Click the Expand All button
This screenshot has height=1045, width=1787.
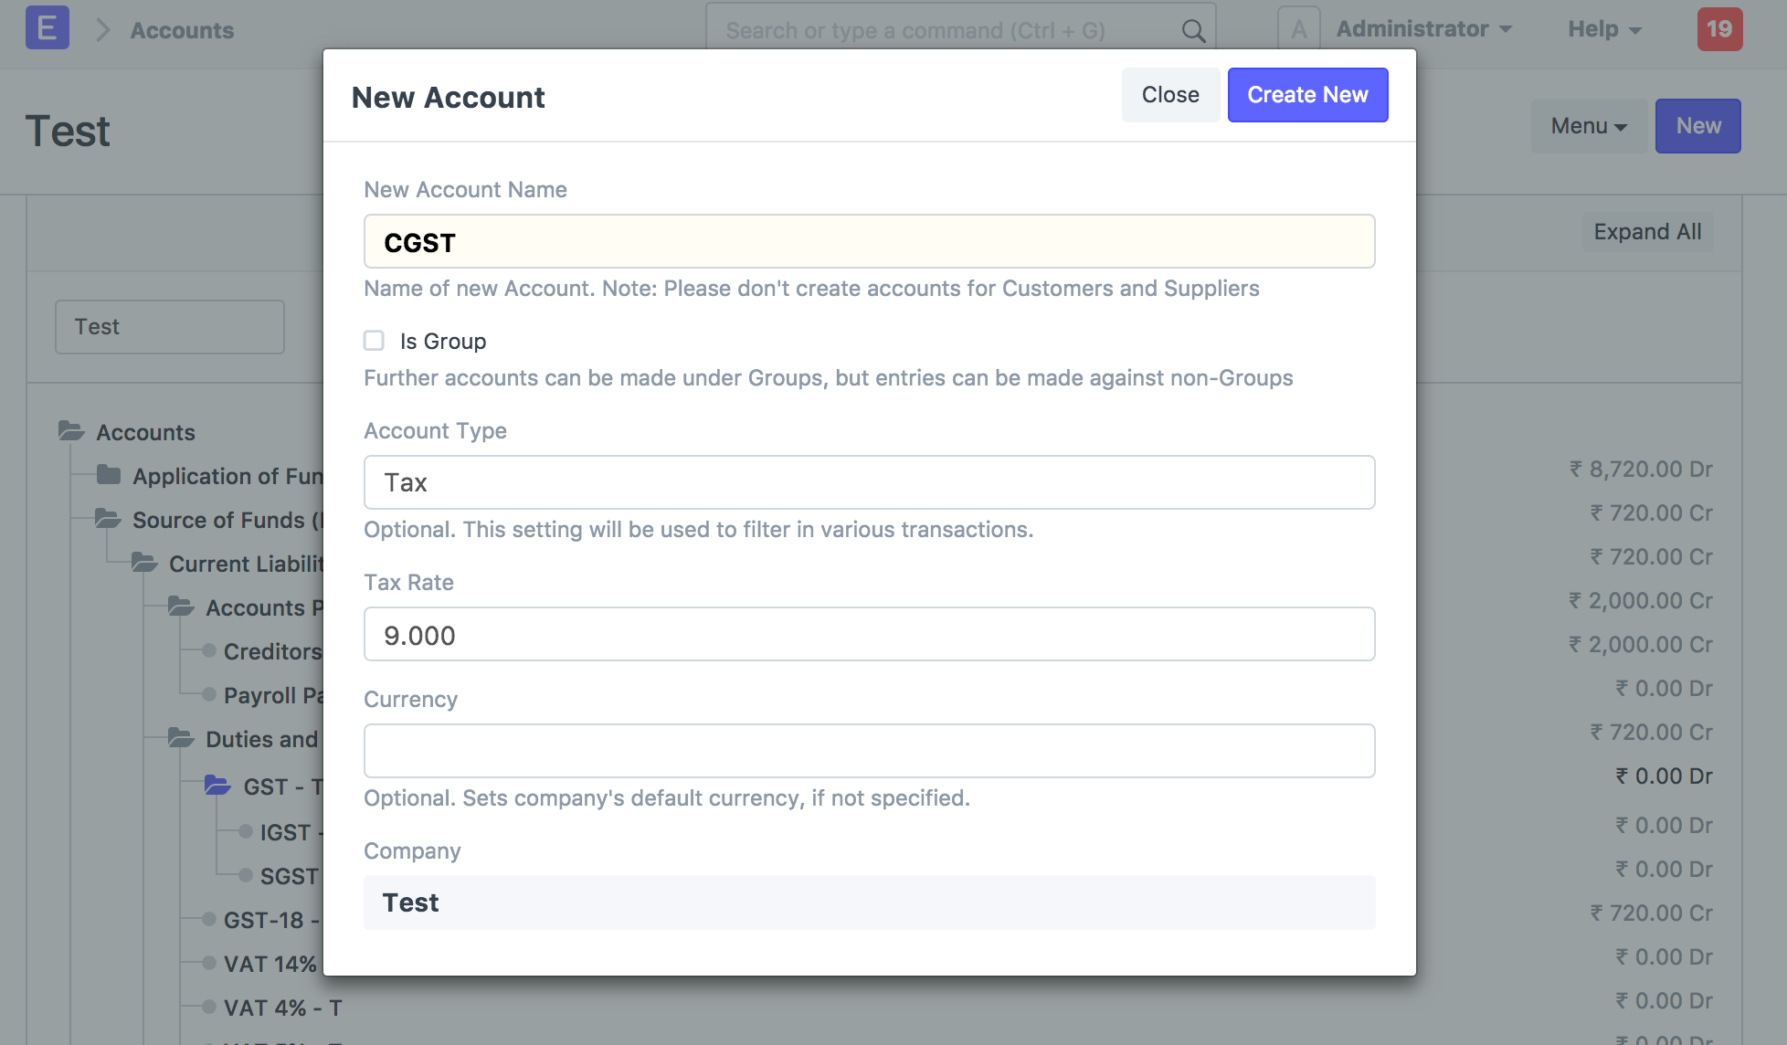tap(1646, 232)
